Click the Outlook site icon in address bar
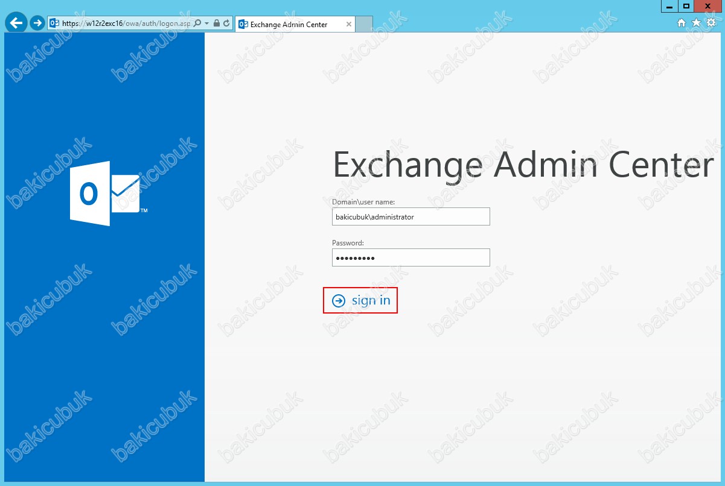This screenshot has height=486, width=725. pyautogui.click(x=54, y=24)
